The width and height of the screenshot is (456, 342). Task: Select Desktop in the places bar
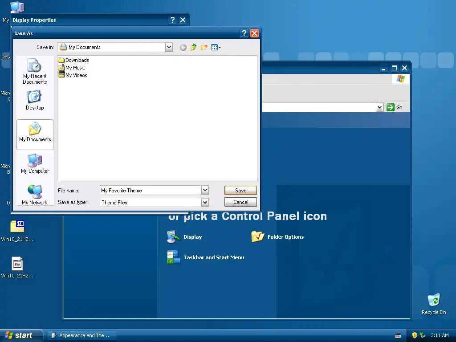point(35,100)
